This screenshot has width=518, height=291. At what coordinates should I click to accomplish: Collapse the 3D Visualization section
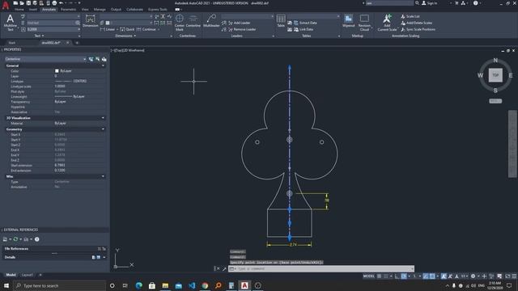point(103,118)
